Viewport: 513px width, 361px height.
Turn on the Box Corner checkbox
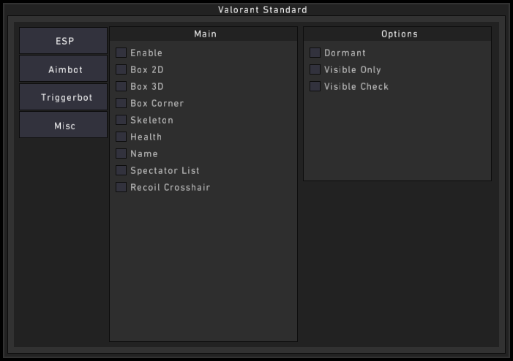pos(121,103)
